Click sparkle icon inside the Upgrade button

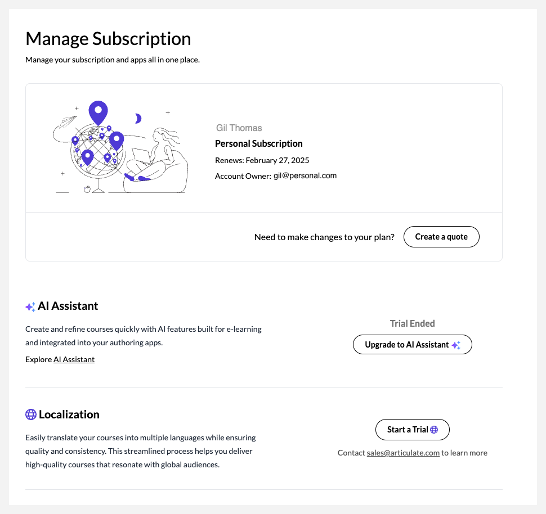(x=456, y=345)
